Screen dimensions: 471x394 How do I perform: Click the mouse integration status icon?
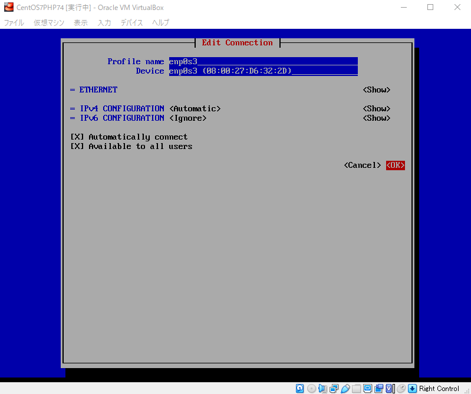(401, 389)
